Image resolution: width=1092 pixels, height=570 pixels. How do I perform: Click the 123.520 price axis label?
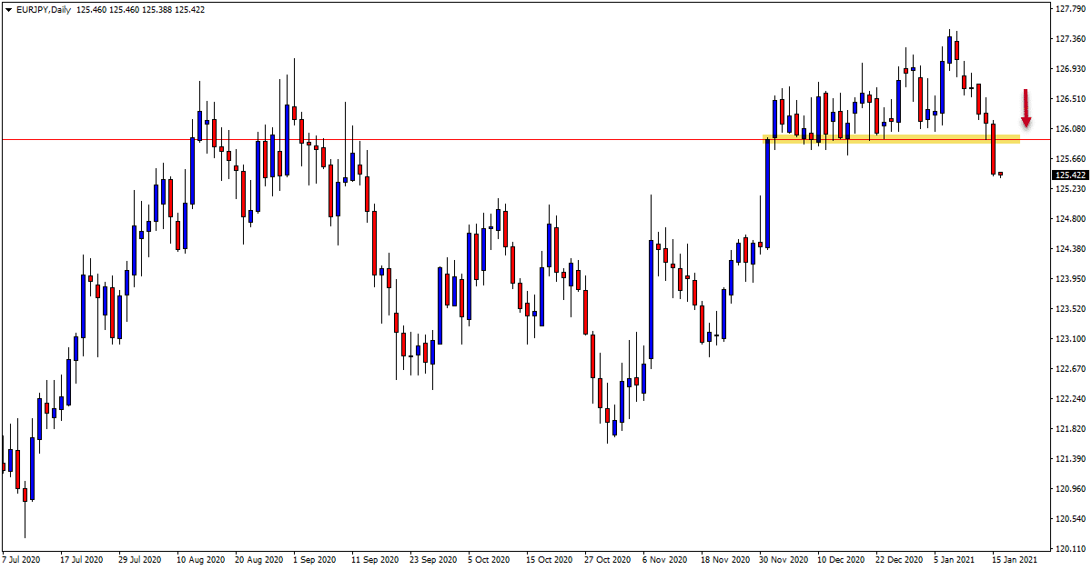click(1070, 309)
